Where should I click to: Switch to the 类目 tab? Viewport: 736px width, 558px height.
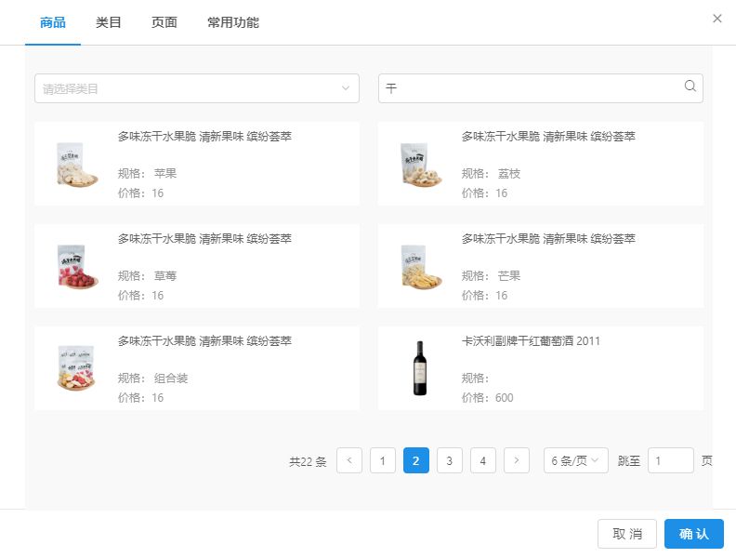click(109, 22)
